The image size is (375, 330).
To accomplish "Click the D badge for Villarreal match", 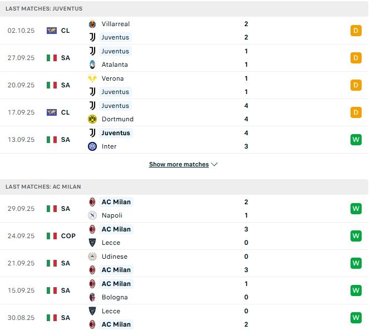I will 356,31.
